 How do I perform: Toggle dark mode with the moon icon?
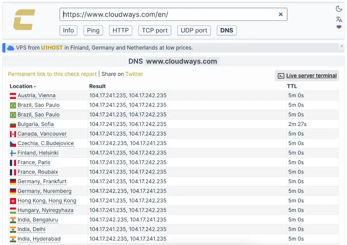click(339, 9)
